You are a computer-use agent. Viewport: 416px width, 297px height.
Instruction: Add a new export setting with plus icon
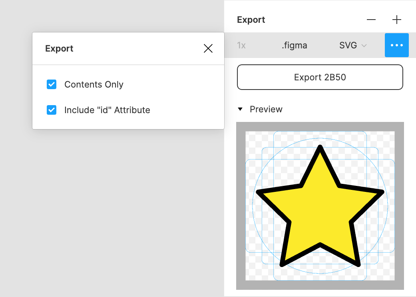397,20
